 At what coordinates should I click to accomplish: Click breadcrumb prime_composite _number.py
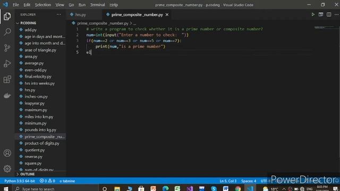tap(103, 23)
